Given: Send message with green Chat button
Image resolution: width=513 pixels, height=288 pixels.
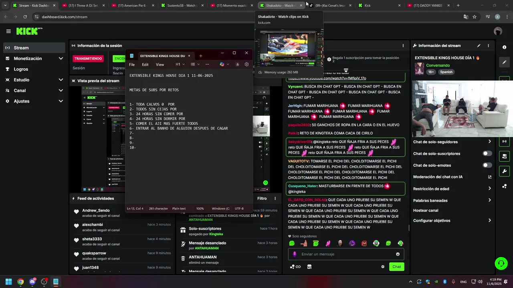Looking at the screenshot, I should coord(396,267).
